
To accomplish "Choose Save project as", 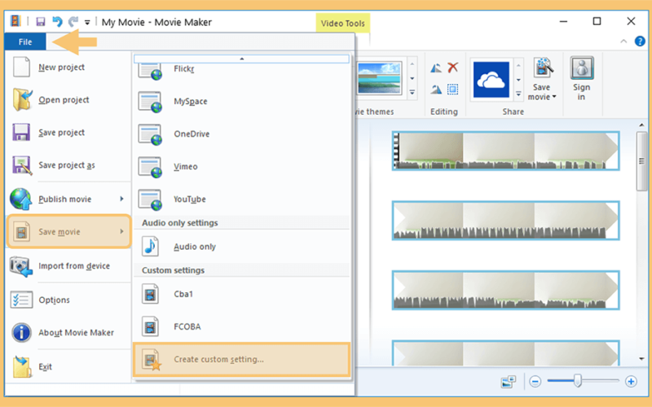I will 68,165.
